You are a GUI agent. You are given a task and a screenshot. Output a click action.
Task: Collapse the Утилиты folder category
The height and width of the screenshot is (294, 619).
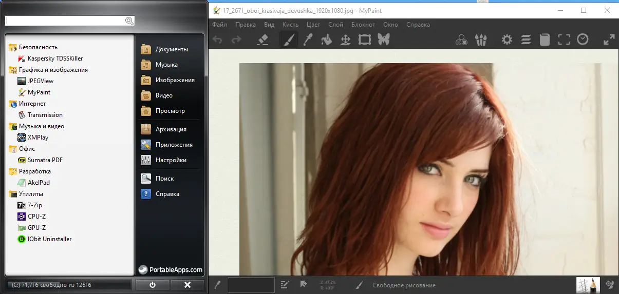coord(31,194)
